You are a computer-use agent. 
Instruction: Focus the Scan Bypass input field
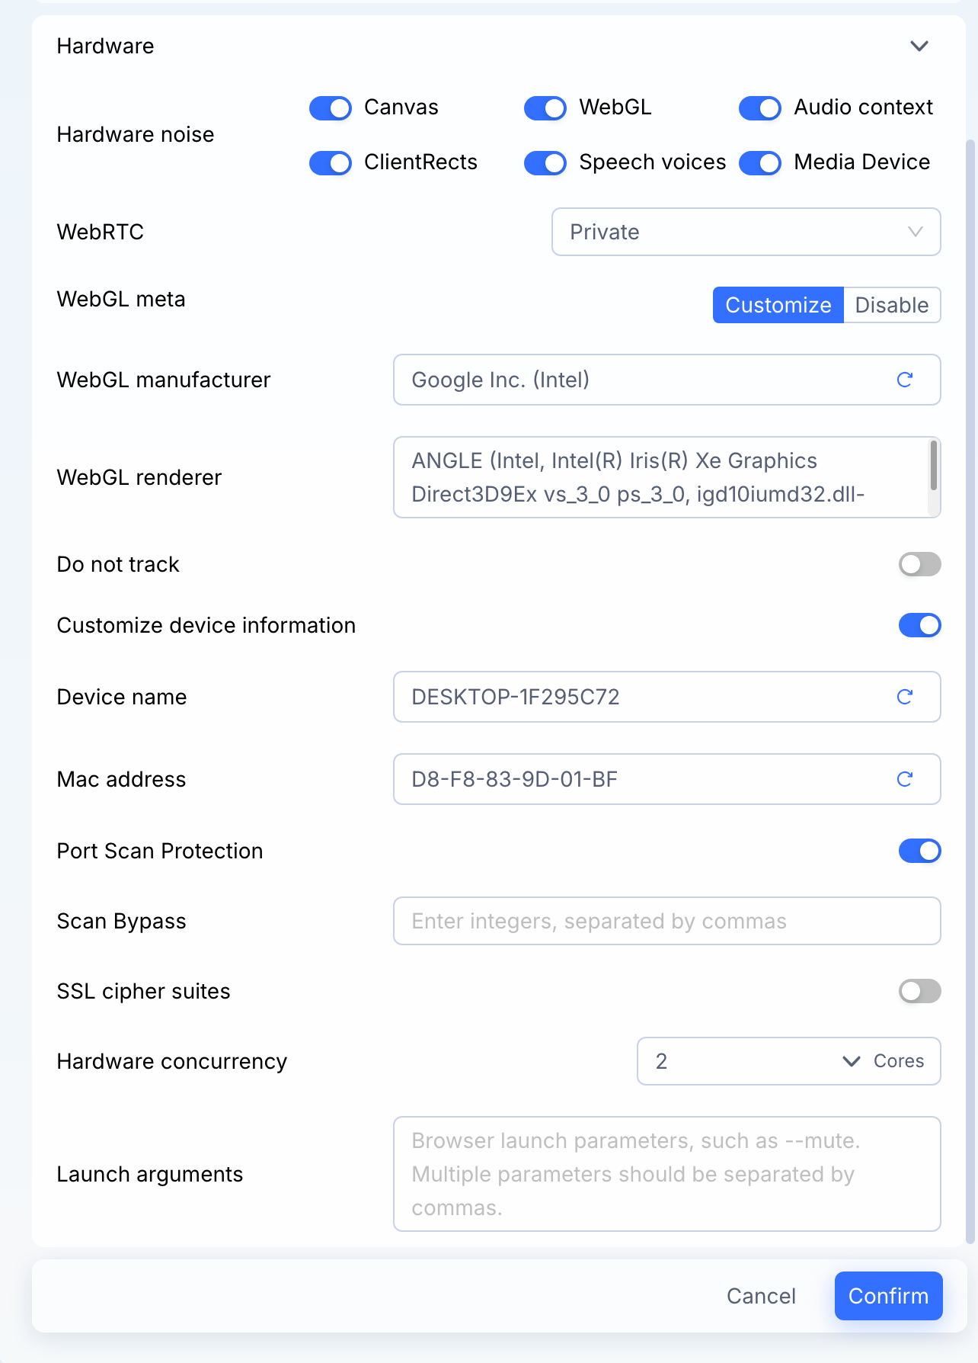point(667,921)
